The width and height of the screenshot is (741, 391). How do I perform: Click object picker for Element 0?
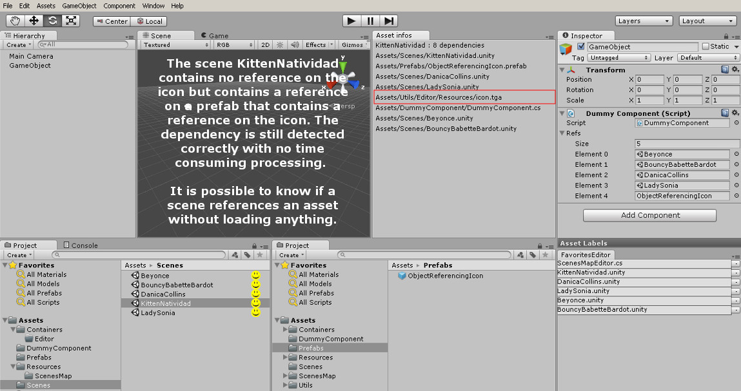(x=736, y=154)
